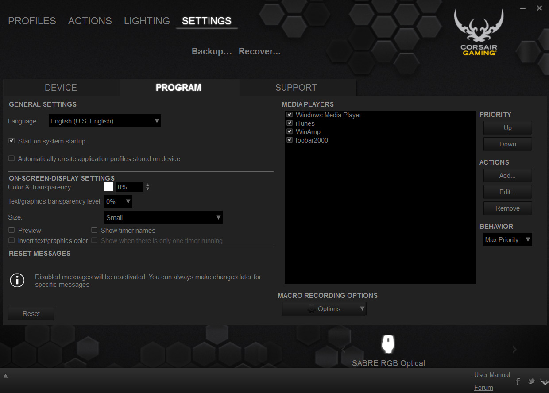Move media player priority Down
Image resolution: width=549 pixels, height=393 pixels.
pyautogui.click(x=508, y=144)
